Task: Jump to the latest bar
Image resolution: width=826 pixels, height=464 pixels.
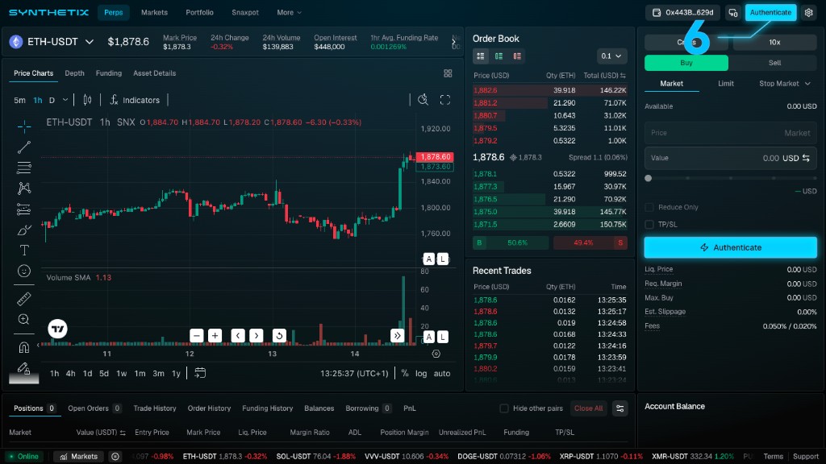Action: [397, 336]
